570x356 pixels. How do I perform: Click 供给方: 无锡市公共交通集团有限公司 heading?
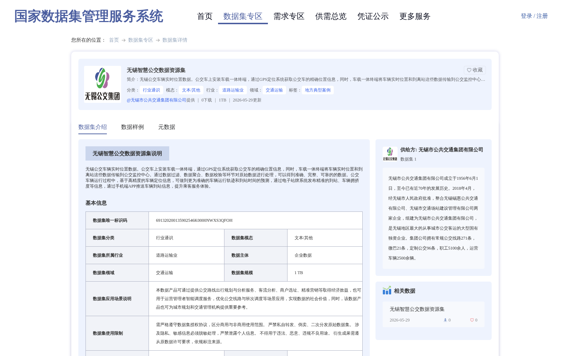click(x=442, y=150)
